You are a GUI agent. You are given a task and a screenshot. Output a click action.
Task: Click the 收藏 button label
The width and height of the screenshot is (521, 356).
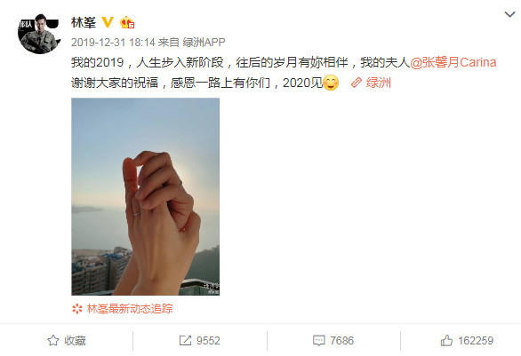tap(75, 341)
